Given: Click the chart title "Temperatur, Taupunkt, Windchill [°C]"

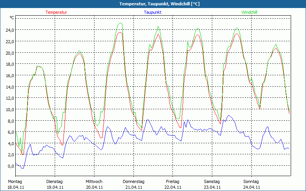Looking at the screenshot, I should point(160,4).
